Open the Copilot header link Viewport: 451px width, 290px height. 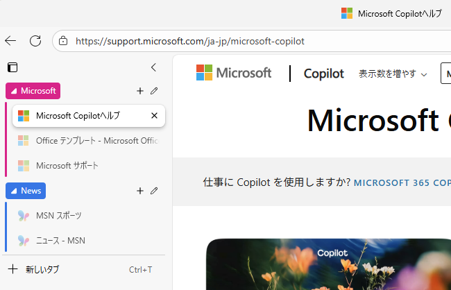point(324,74)
